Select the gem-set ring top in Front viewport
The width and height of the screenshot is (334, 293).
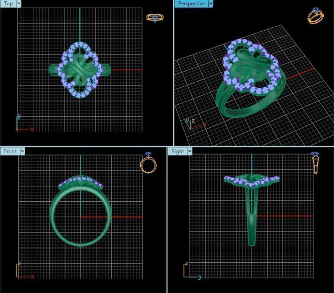pyautogui.click(x=81, y=182)
